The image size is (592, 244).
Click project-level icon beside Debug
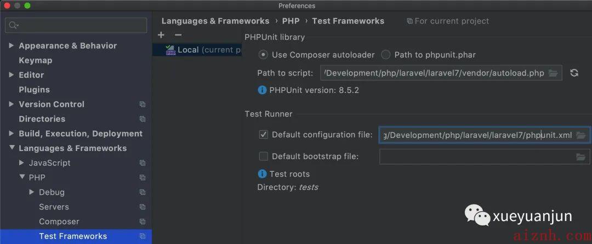(x=143, y=193)
